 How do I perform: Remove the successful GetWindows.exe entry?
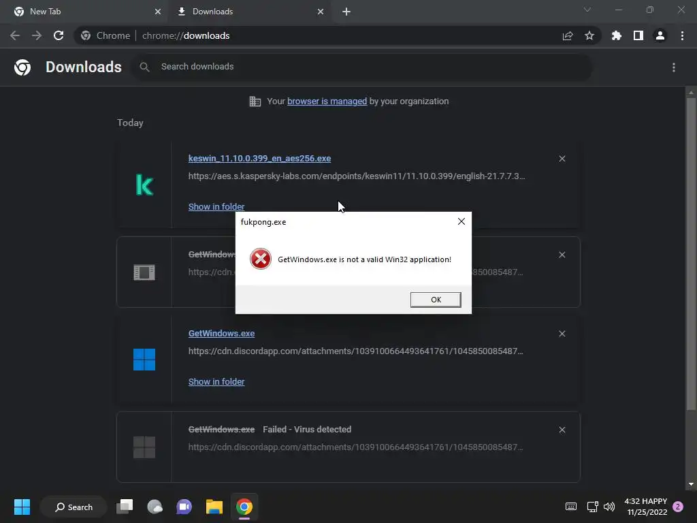562,334
